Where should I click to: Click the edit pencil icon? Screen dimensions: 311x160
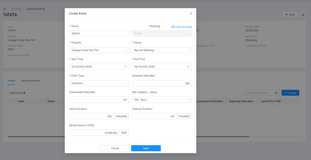[303, 15]
